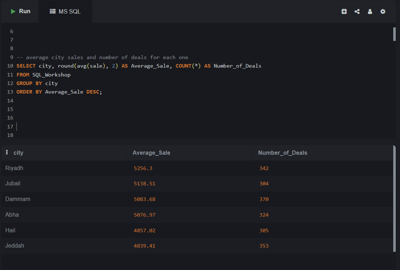Run the SQL query

tap(20, 11)
